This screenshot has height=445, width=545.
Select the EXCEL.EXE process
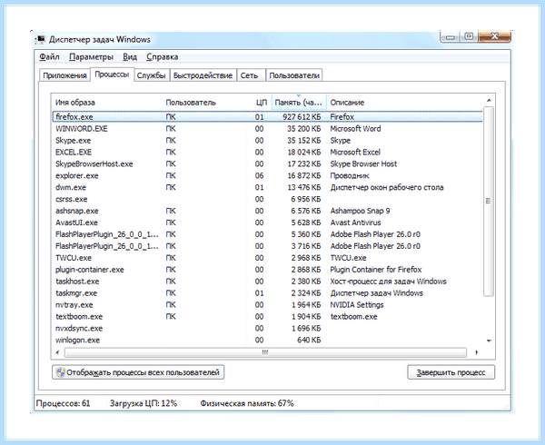(x=268, y=153)
